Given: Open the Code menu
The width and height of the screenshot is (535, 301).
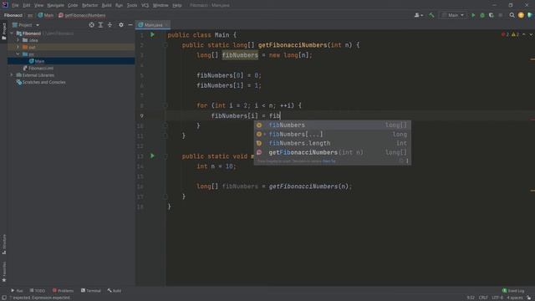Looking at the screenshot, I should pos(73,6).
